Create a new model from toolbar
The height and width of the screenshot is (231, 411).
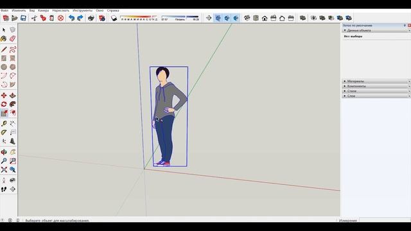(6, 18)
